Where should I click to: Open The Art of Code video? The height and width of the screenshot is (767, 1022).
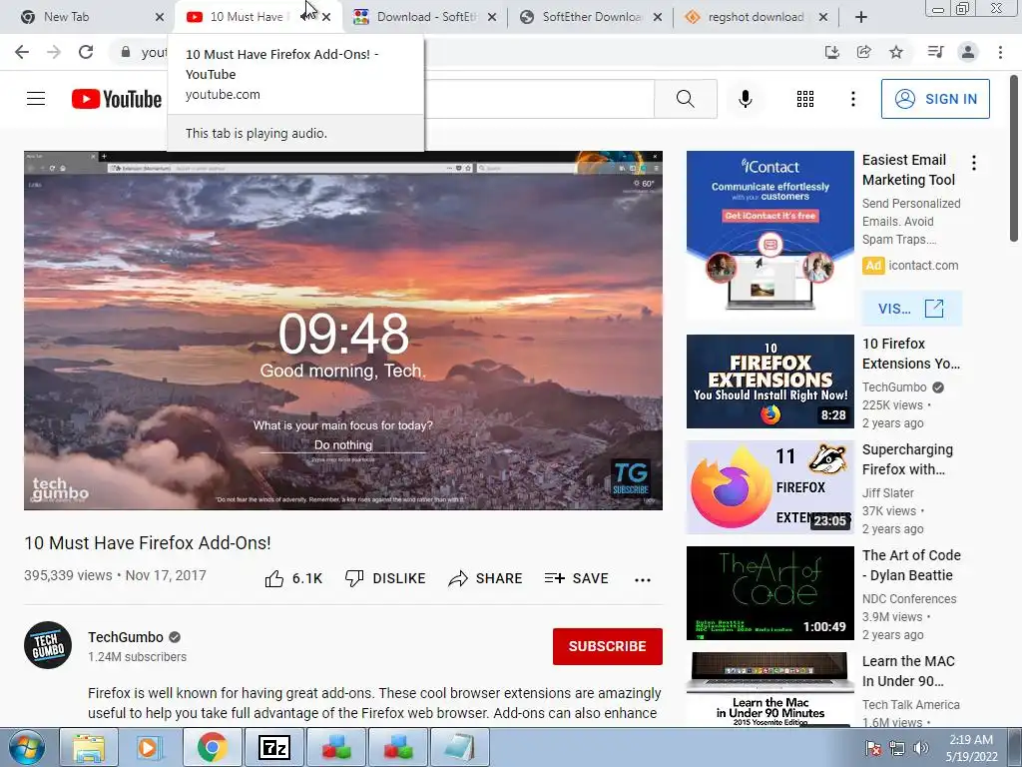click(769, 593)
